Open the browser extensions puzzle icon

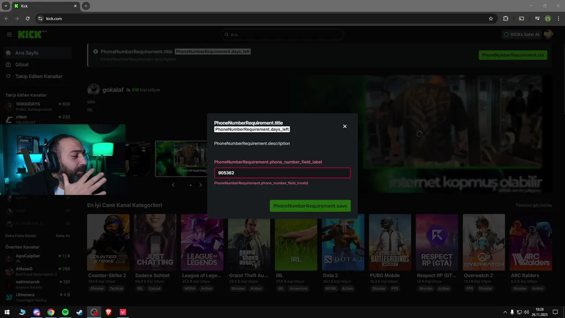[506, 19]
